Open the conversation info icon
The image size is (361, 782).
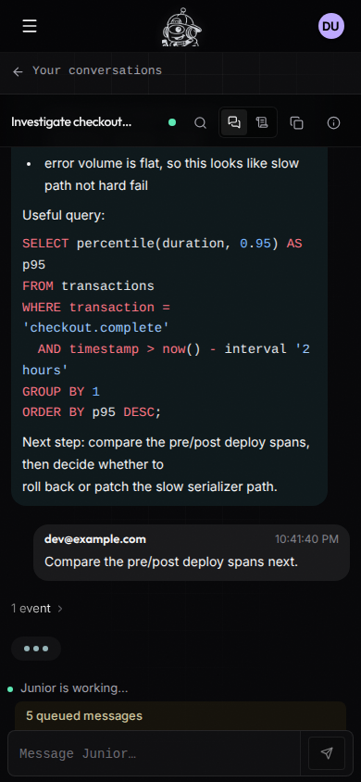pos(333,122)
